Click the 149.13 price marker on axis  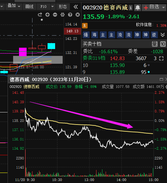(72, 31)
